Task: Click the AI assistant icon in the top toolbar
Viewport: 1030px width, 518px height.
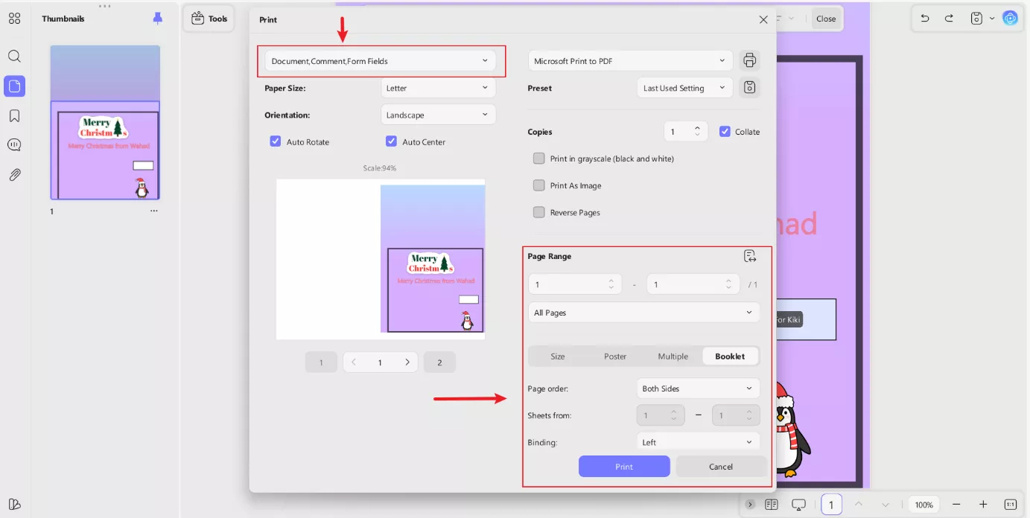Action: point(1011,18)
